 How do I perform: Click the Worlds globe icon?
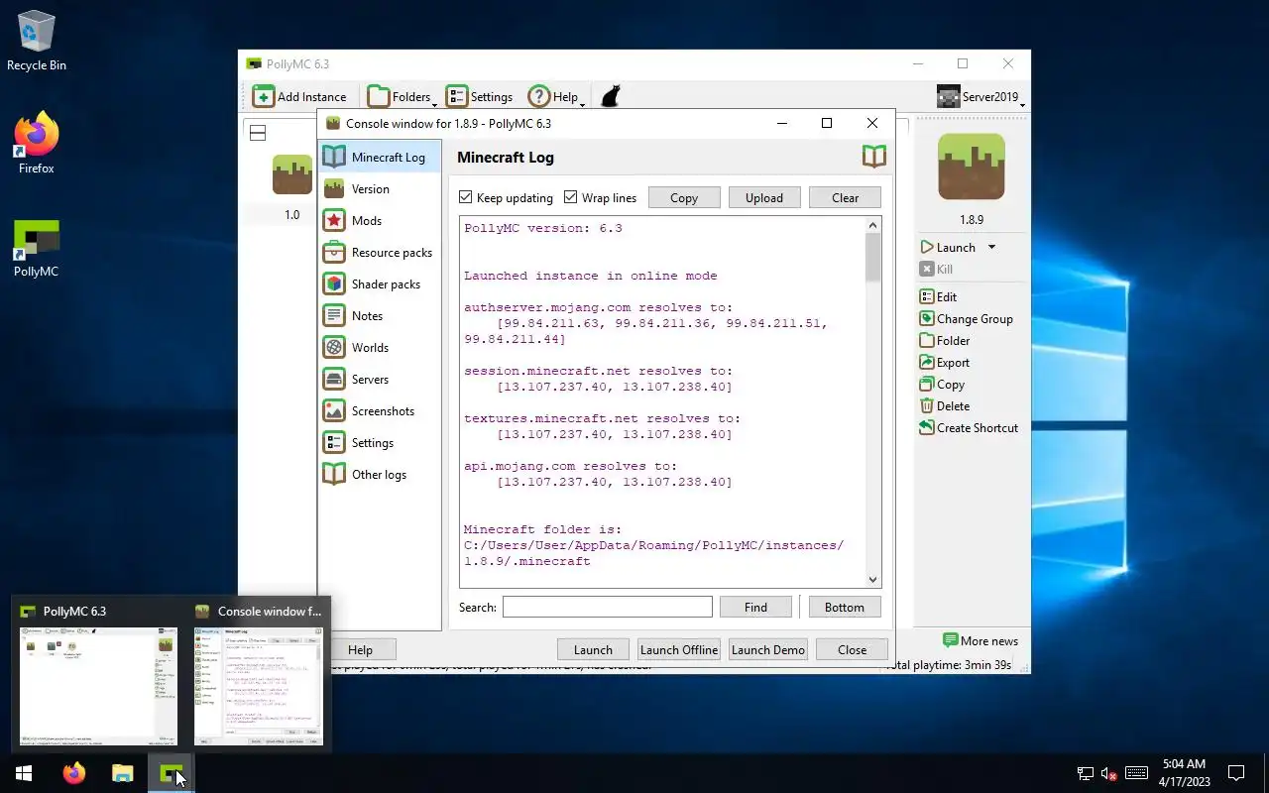click(x=334, y=347)
